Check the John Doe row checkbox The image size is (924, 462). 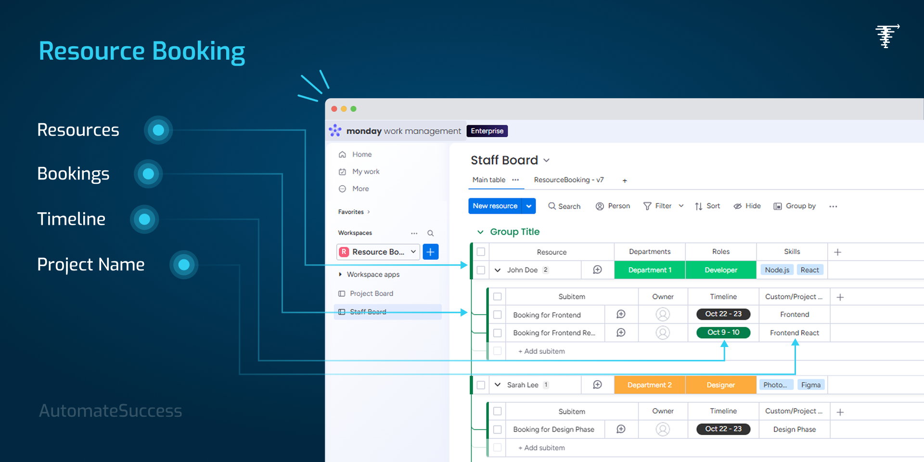(x=481, y=270)
